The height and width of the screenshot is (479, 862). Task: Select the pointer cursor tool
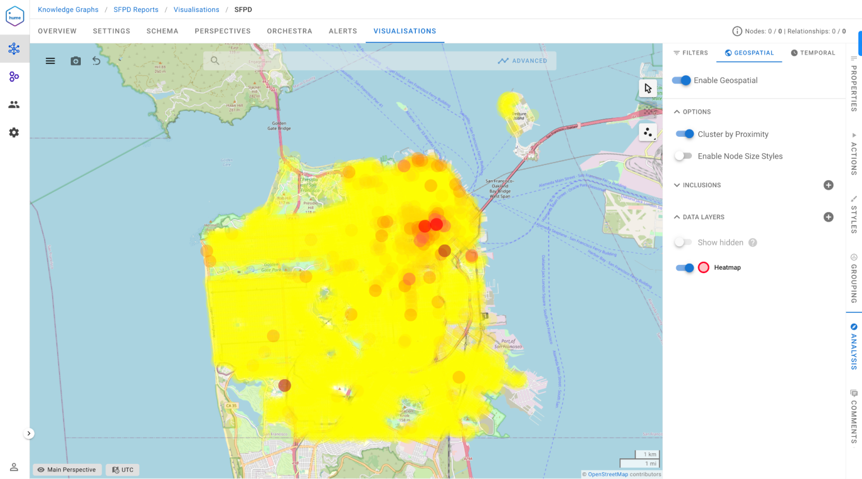pyautogui.click(x=648, y=89)
